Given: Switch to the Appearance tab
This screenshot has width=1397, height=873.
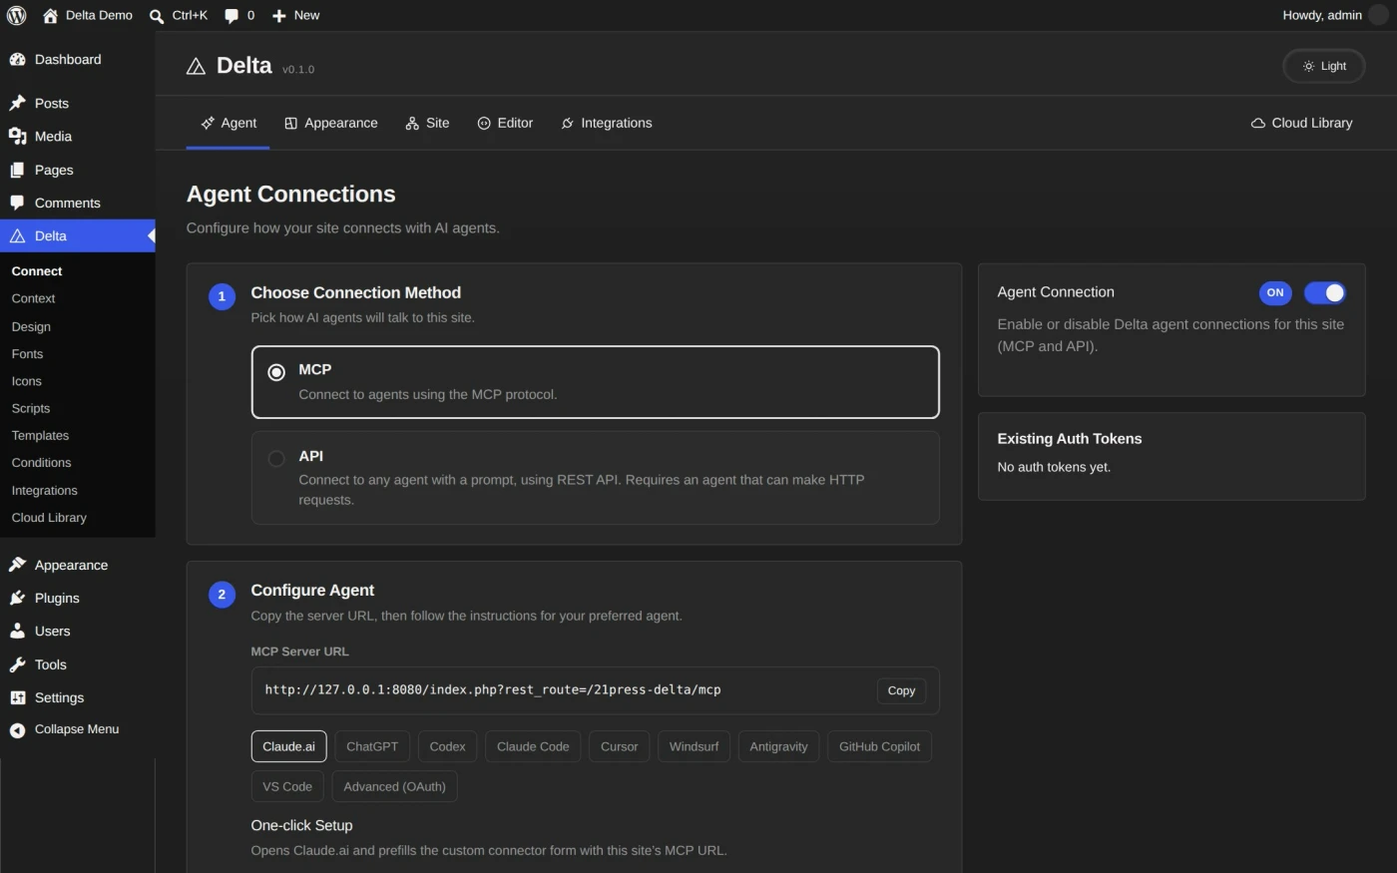Looking at the screenshot, I should 331,124.
